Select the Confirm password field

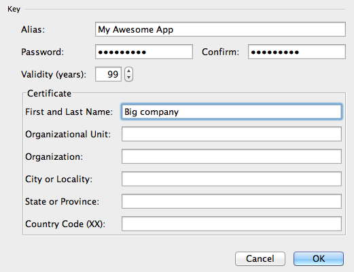pos(297,52)
